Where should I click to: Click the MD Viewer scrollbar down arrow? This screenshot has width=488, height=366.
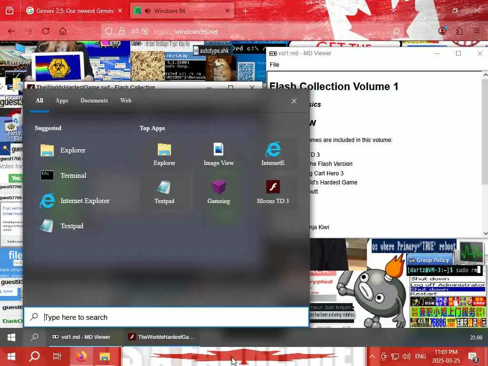pos(485,234)
